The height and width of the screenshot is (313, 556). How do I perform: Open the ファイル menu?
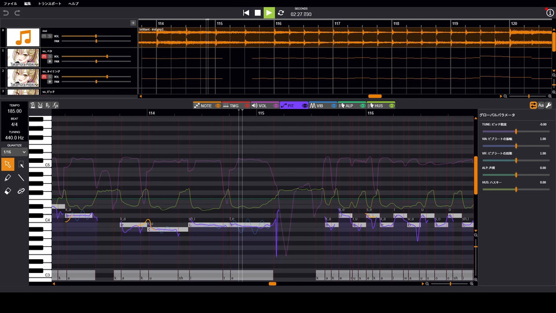coord(10,3)
